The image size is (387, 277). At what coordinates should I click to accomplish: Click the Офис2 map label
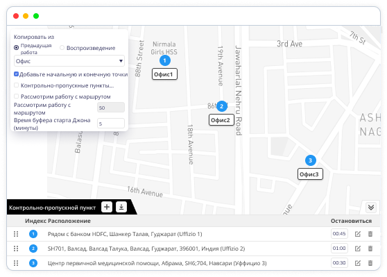tap(221, 120)
